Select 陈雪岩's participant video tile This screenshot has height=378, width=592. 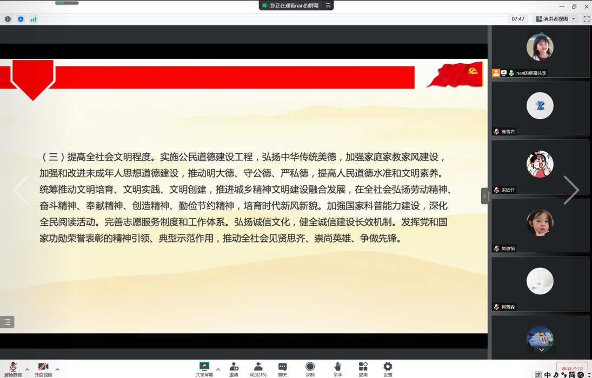tap(540, 109)
